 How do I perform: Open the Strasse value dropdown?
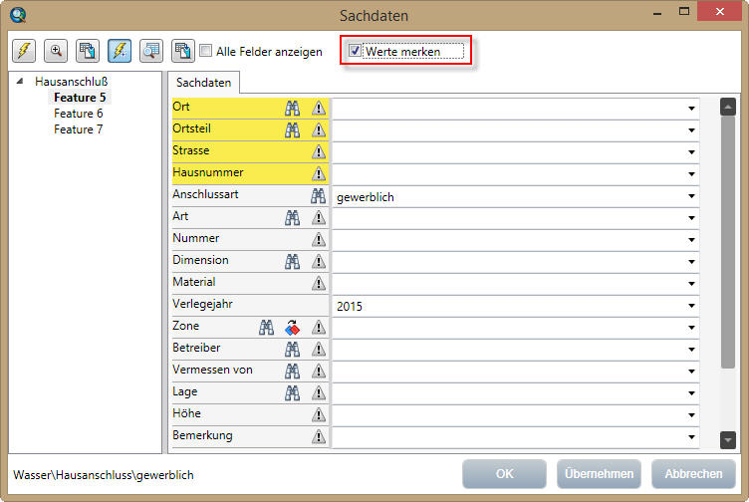tap(691, 152)
